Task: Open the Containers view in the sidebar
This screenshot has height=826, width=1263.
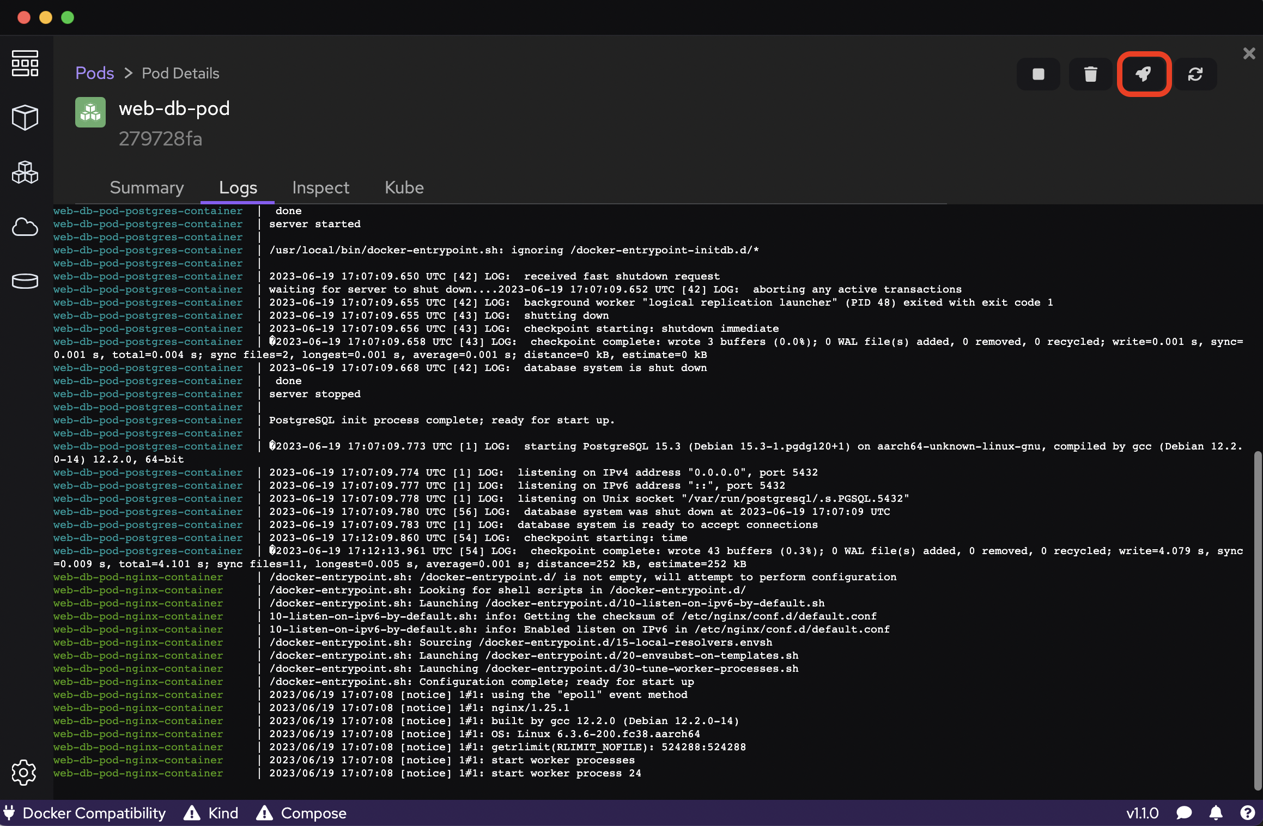Action: pyautogui.click(x=25, y=117)
